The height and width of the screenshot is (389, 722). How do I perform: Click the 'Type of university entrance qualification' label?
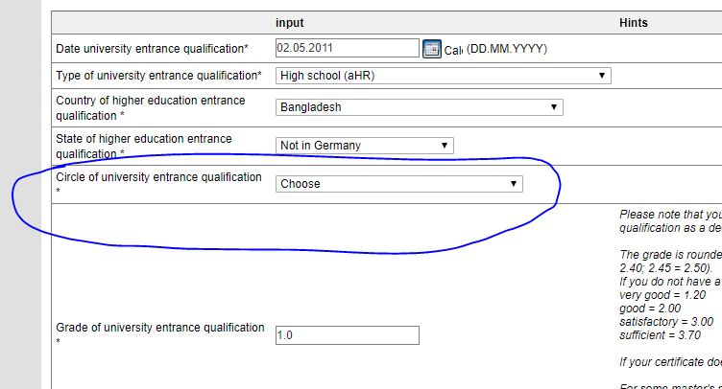click(158, 76)
